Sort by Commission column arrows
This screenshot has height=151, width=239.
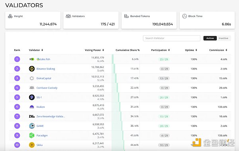pos(226,50)
